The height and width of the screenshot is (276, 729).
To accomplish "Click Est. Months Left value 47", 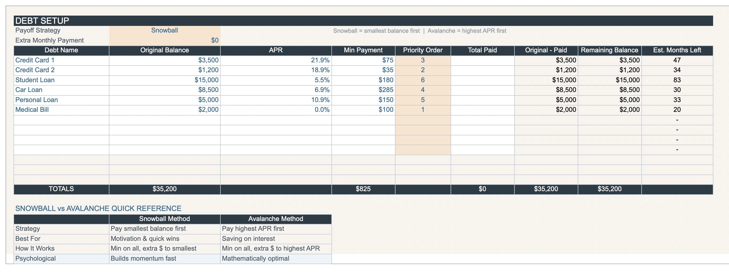I will (x=677, y=61).
